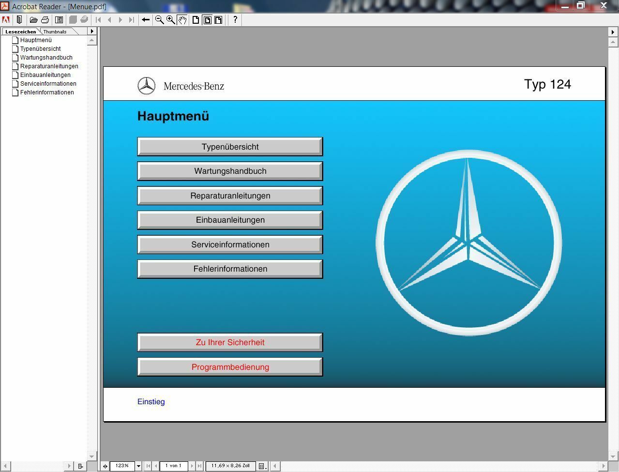Go to next page in the top toolbar
Viewport: 619px width, 472px height.
(x=121, y=20)
